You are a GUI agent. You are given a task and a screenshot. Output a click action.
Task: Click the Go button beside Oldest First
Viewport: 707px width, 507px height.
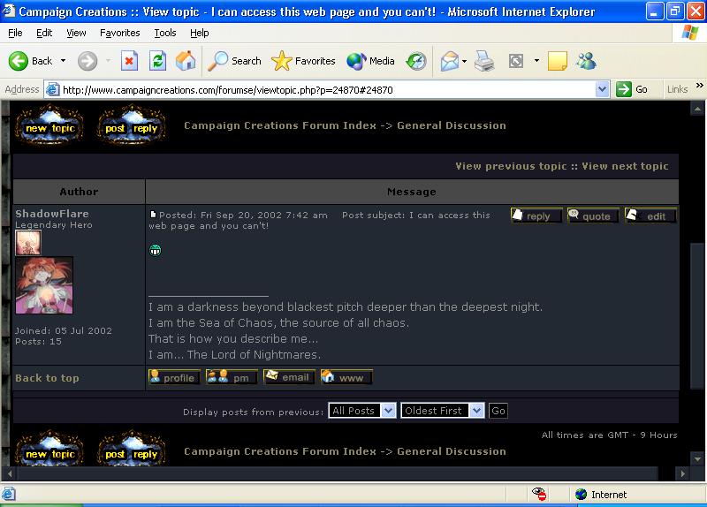click(498, 411)
